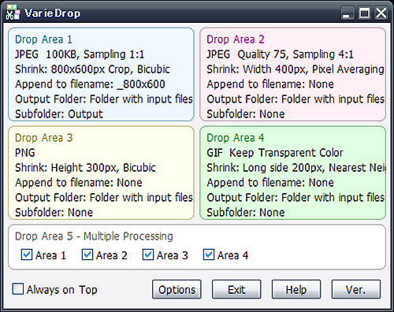Click 'Append to filename: None' in Drop Area 2
Screen dimensions: 394x312
pos(270,84)
